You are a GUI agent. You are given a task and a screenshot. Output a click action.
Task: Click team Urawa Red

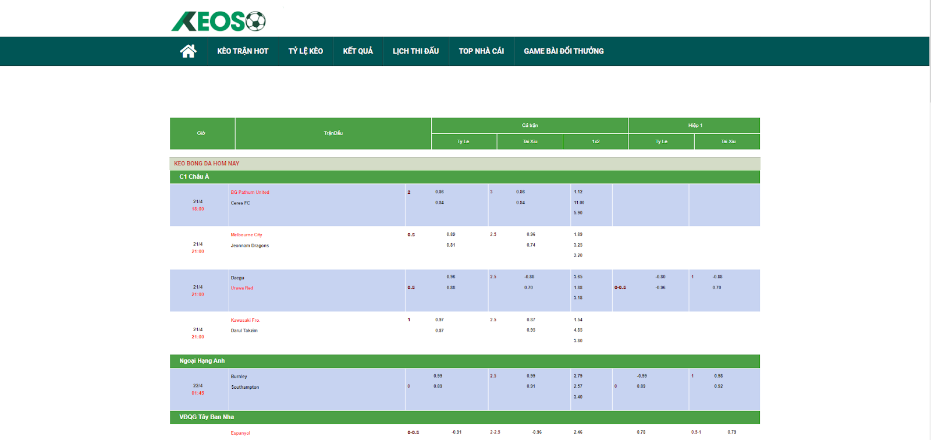tap(242, 288)
